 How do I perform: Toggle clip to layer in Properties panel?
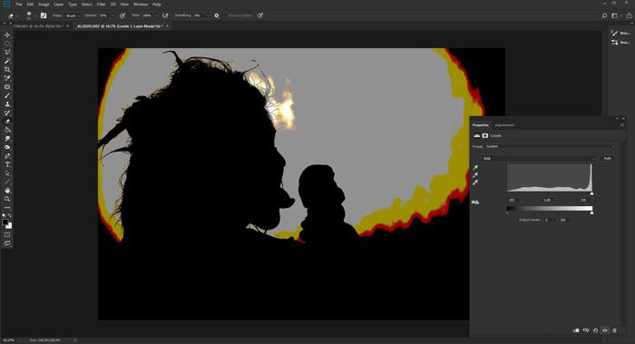coord(576,330)
